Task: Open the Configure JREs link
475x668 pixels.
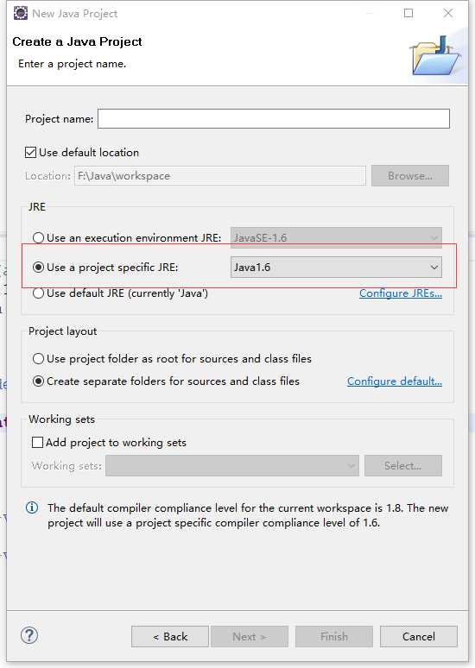Action: (x=401, y=293)
